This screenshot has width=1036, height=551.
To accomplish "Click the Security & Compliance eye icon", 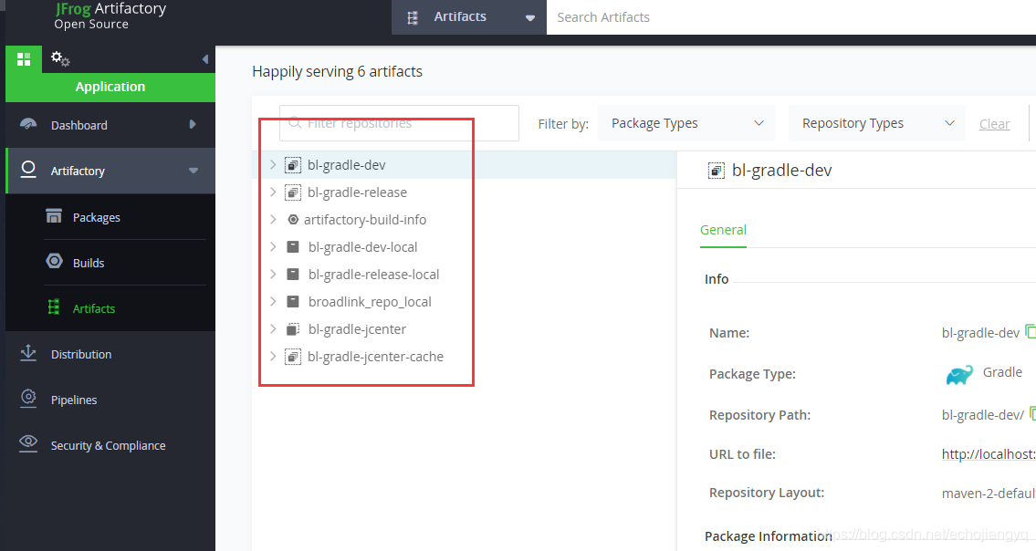I will click(28, 443).
